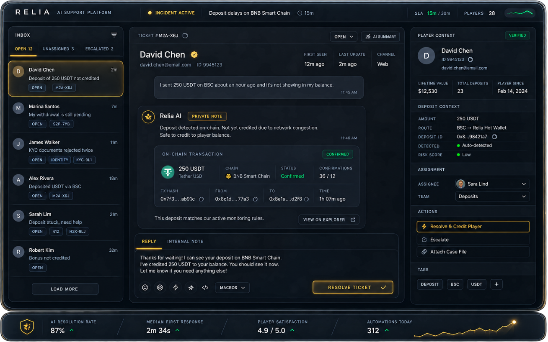Click S2P-7YB tag on Marina Santos ticket
This screenshot has width=548, height=342.
coord(62,124)
